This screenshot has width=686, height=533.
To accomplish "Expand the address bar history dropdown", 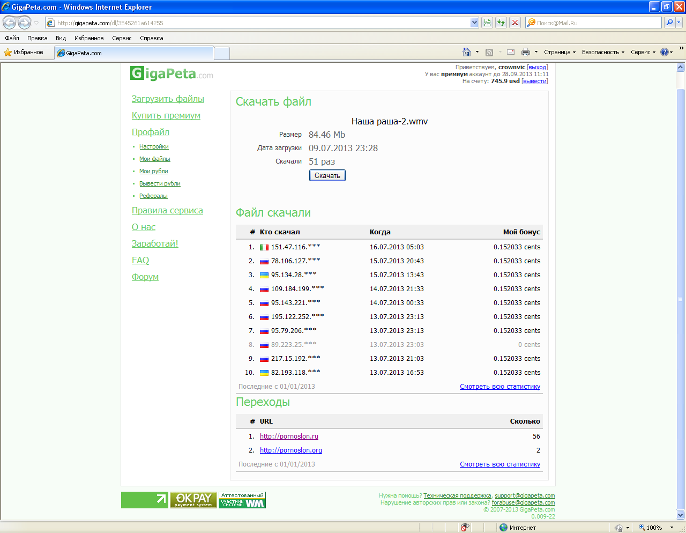I will tap(474, 23).
